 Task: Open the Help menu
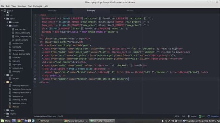46,6
